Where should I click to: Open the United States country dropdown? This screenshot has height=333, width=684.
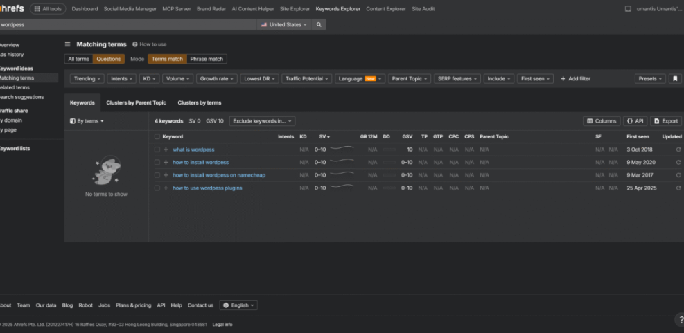pyautogui.click(x=283, y=25)
